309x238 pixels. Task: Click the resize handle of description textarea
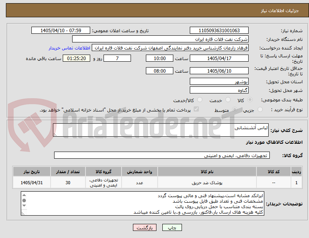pyautogui.click(x=55, y=135)
